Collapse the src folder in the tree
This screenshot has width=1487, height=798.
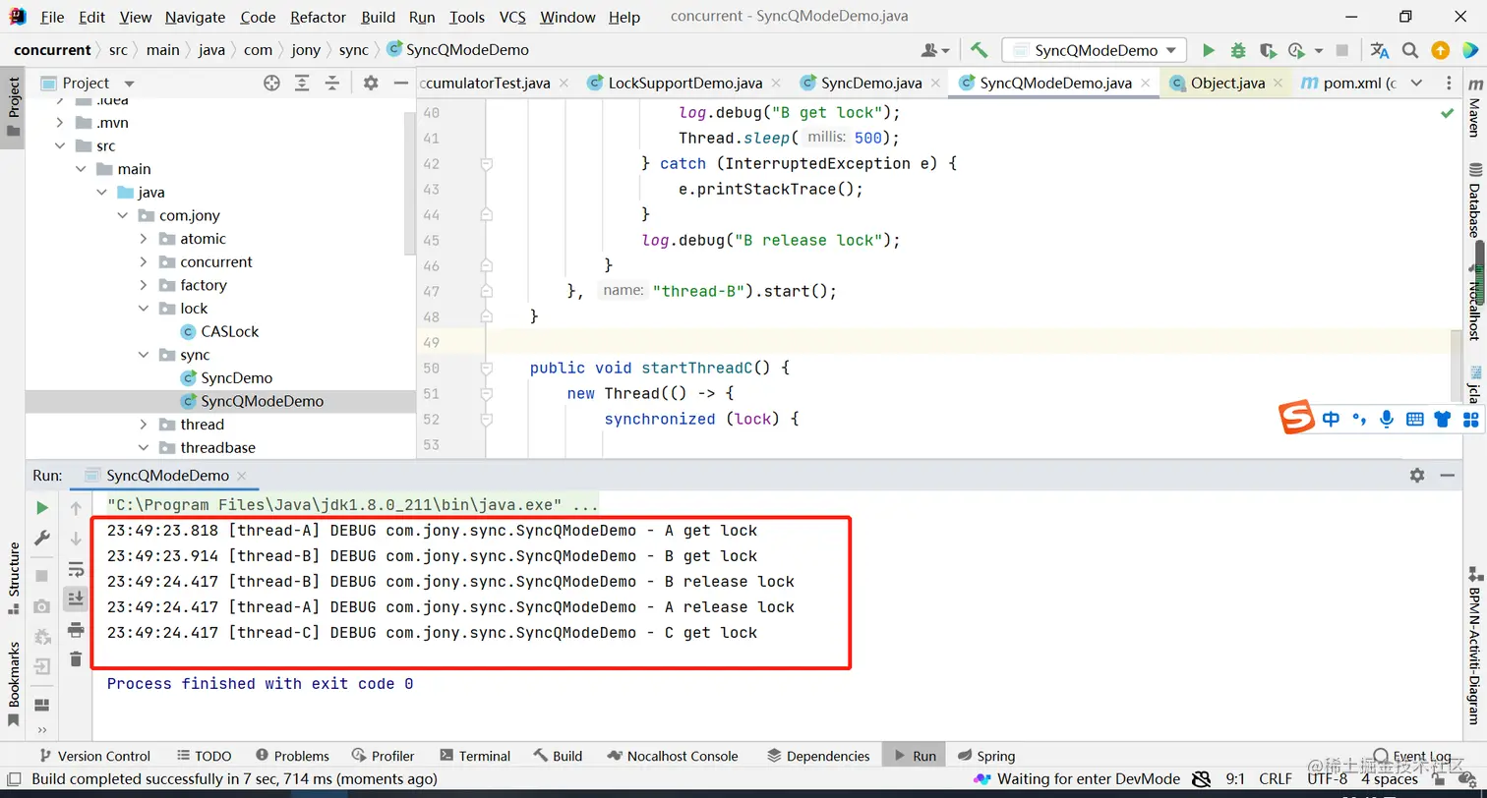(61, 145)
